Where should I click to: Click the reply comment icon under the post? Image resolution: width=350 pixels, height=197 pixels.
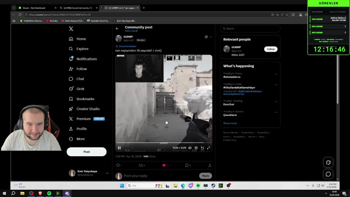pos(118,165)
